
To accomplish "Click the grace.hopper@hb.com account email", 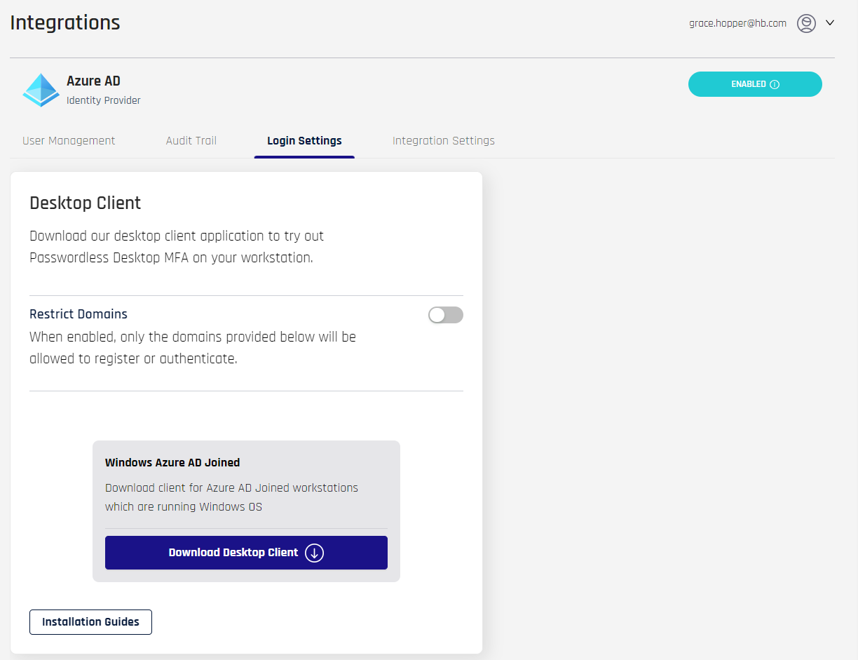I will (x=737, y=23).
